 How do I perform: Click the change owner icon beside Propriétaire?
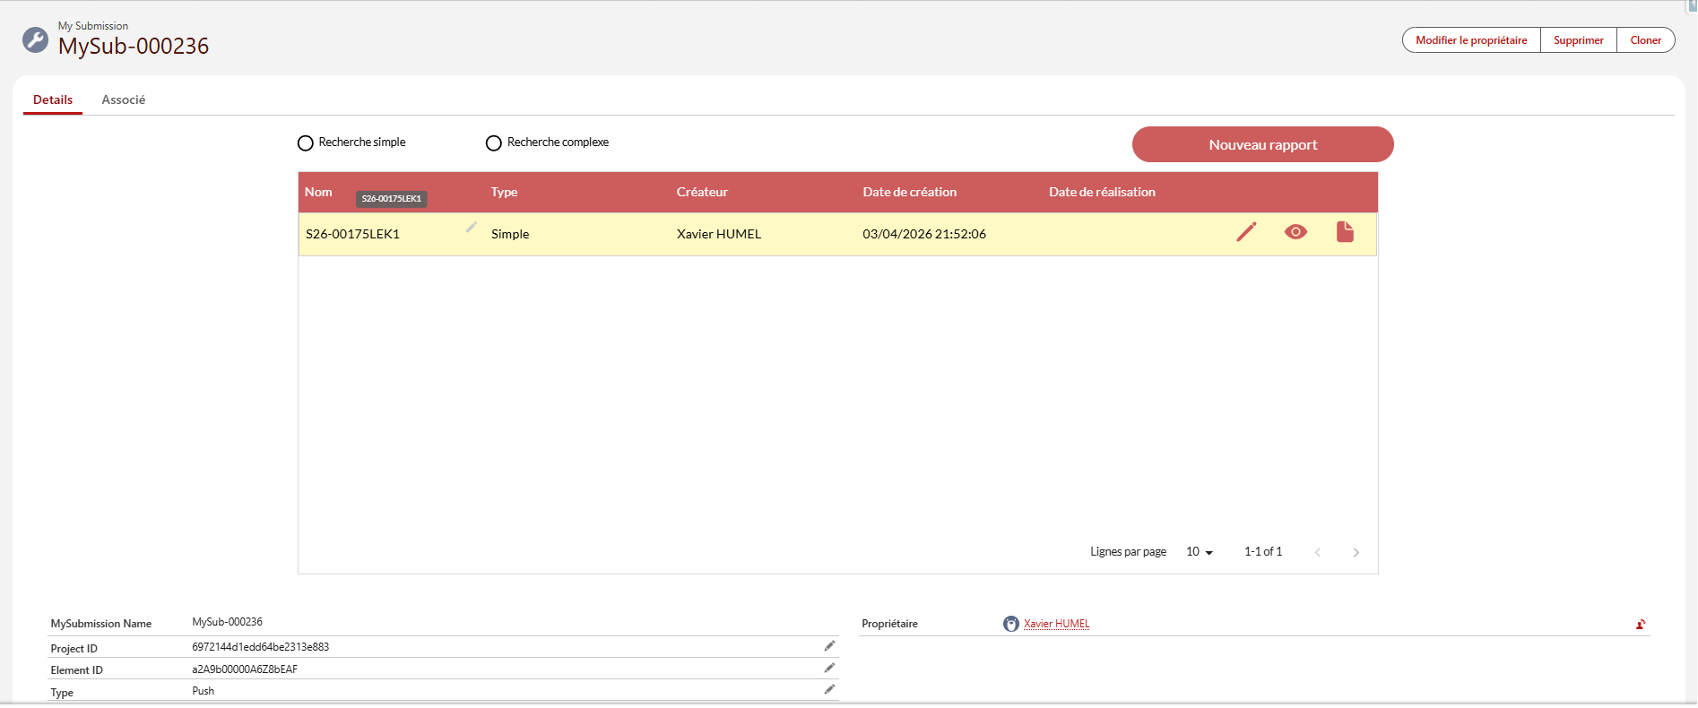click(1641, 625)
